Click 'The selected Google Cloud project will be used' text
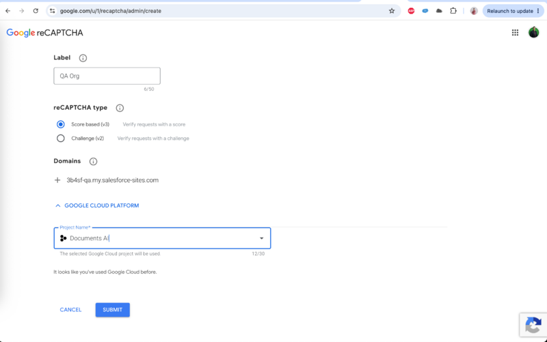This screenshot has width=547, height=342. [110, 253]
